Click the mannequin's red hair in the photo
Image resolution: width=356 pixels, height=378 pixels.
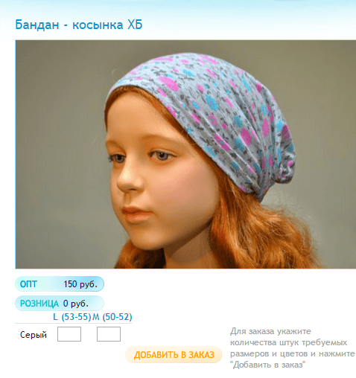coord(261,238)
